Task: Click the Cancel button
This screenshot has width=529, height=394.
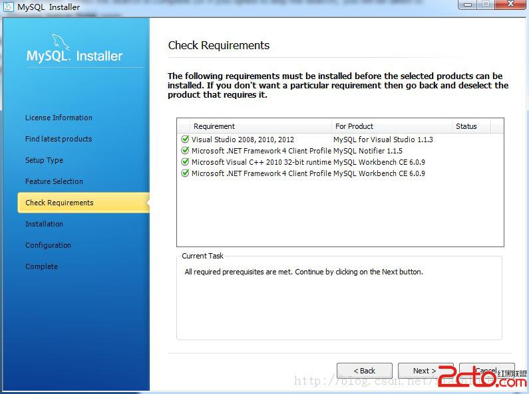Action: tap(486, 371)
